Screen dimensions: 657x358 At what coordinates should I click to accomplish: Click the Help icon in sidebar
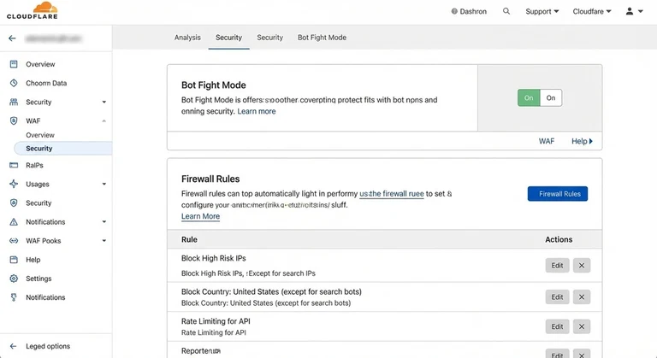click(x=14, y=260)
